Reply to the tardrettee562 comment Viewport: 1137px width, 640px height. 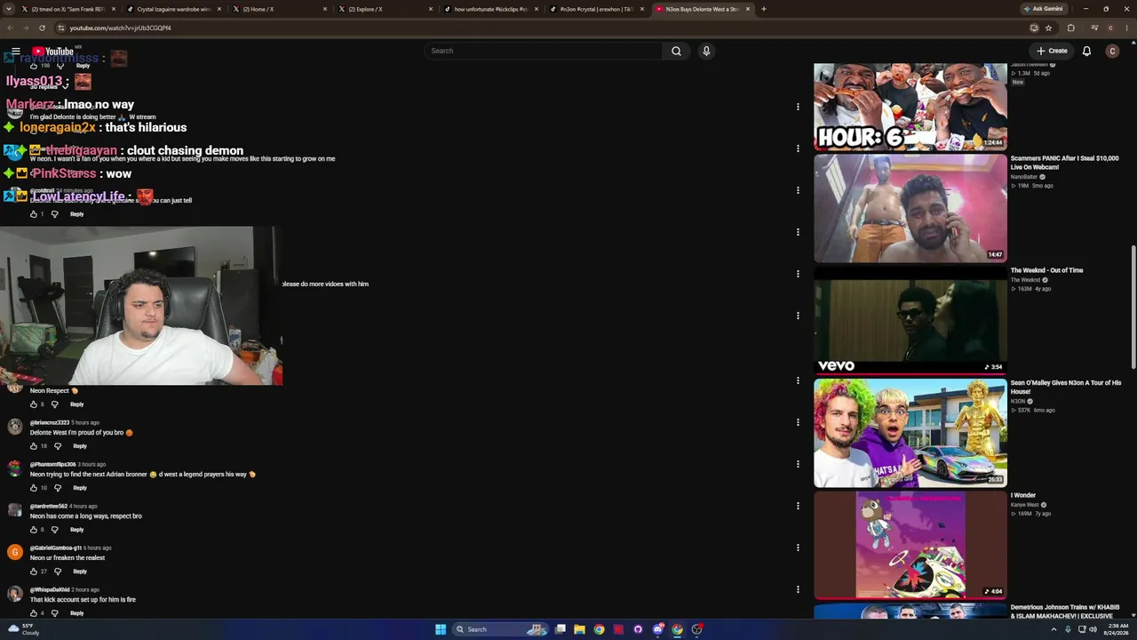tap(76, 530)
